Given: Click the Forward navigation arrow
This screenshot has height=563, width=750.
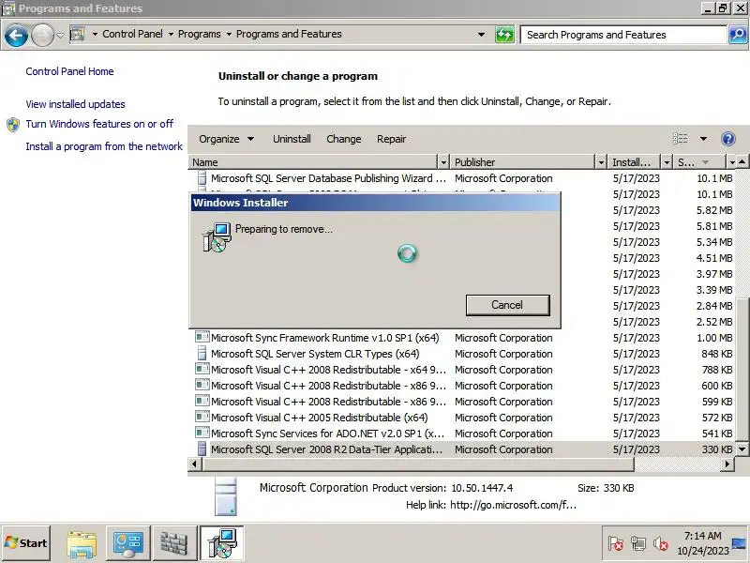Looking at the screenshot, I should pos(42,35).
